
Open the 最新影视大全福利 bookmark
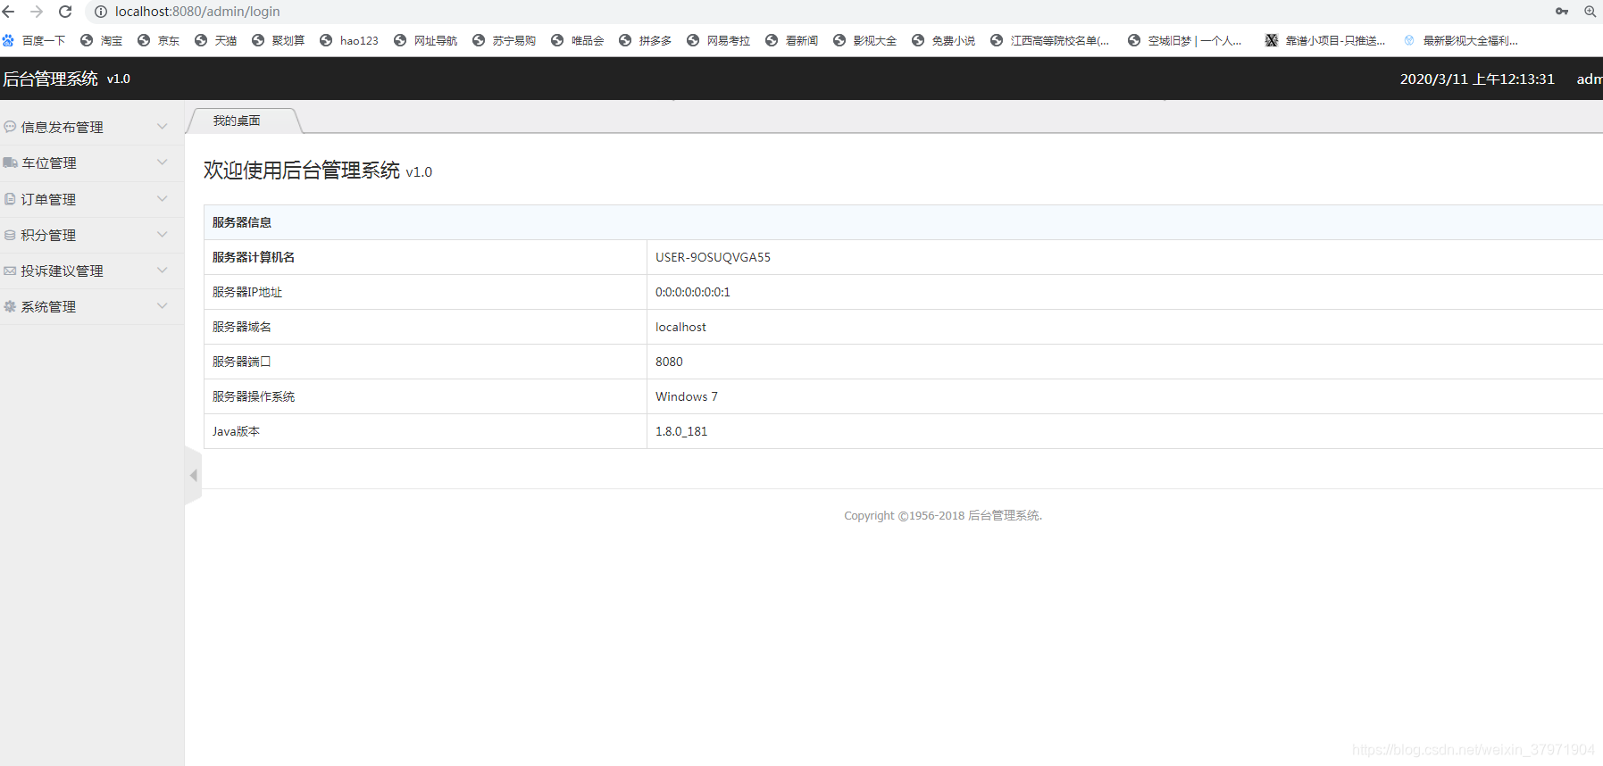coord(1461,40)
